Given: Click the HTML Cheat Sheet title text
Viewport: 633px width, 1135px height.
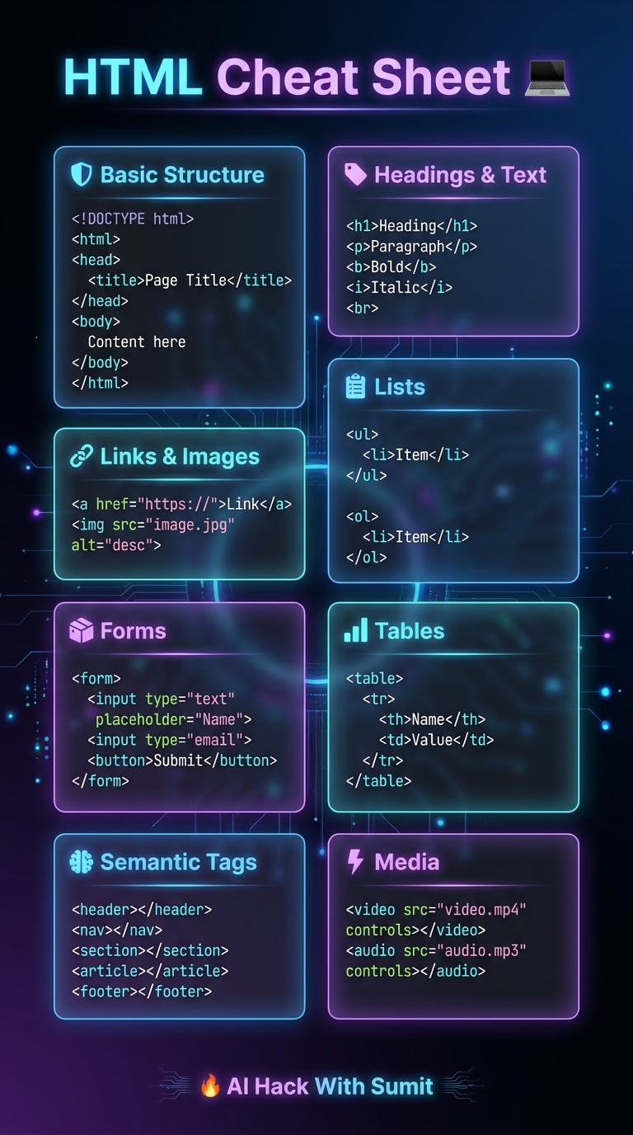Looking at the screenshot, I should [x=287, y=78].
